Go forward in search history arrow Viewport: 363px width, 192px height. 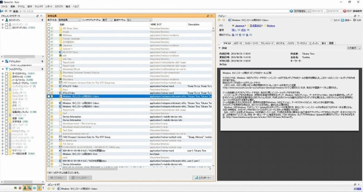(10, 11)
